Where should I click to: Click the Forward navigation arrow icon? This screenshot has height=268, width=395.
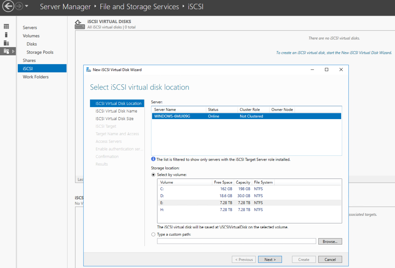(19, 6)
